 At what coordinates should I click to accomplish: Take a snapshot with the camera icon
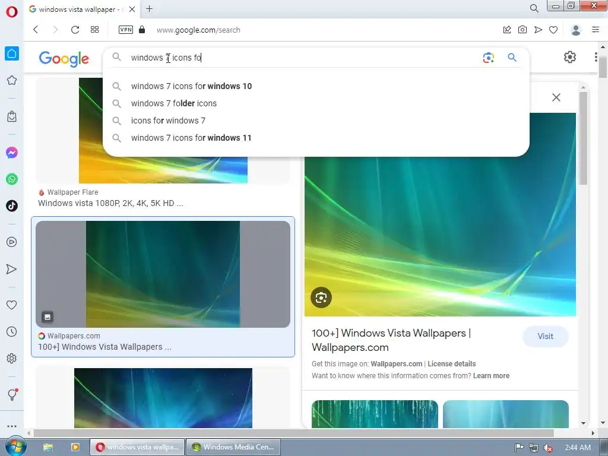click(x=522, y=30)
